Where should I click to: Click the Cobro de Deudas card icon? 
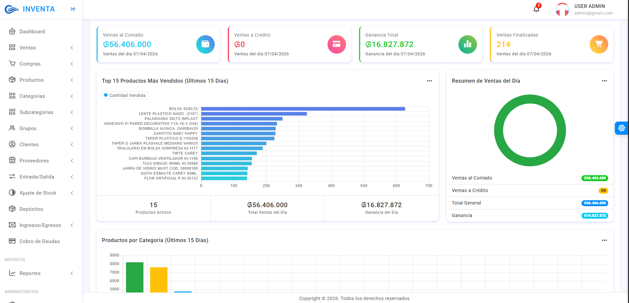point(12,241)
